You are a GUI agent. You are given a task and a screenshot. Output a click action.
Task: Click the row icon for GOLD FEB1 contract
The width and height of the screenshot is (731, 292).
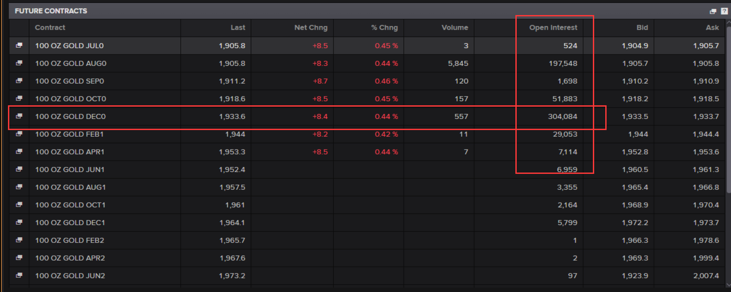19,134
